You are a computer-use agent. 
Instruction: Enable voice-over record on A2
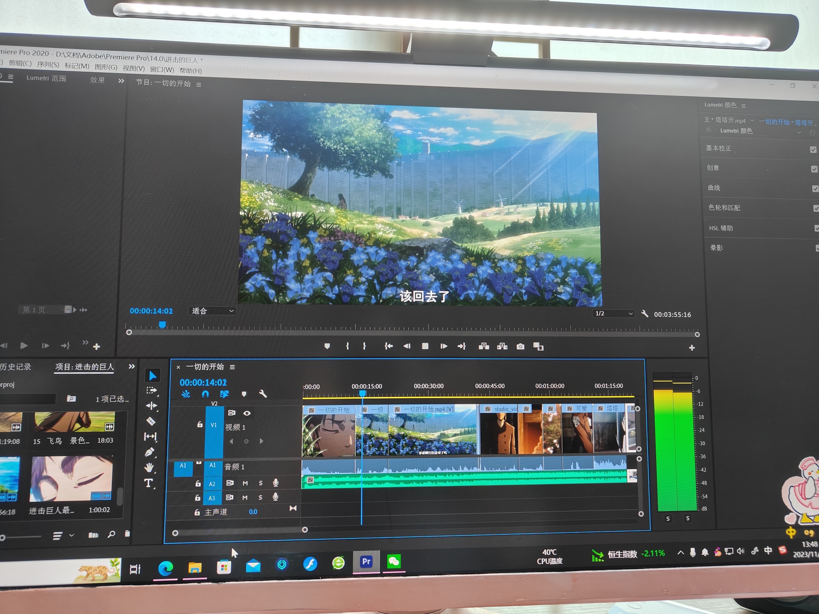[276, 483]
